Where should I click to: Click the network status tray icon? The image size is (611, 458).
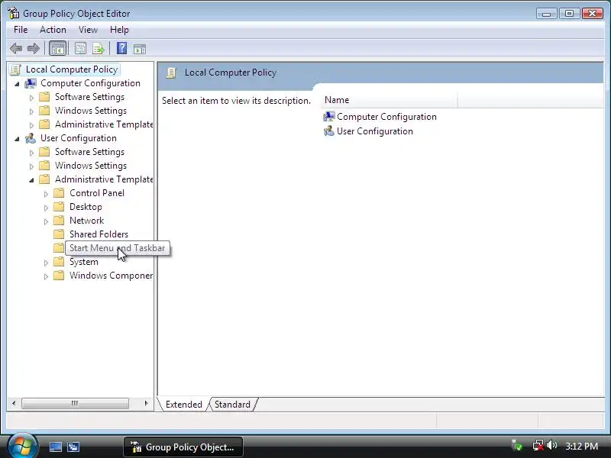538,445
